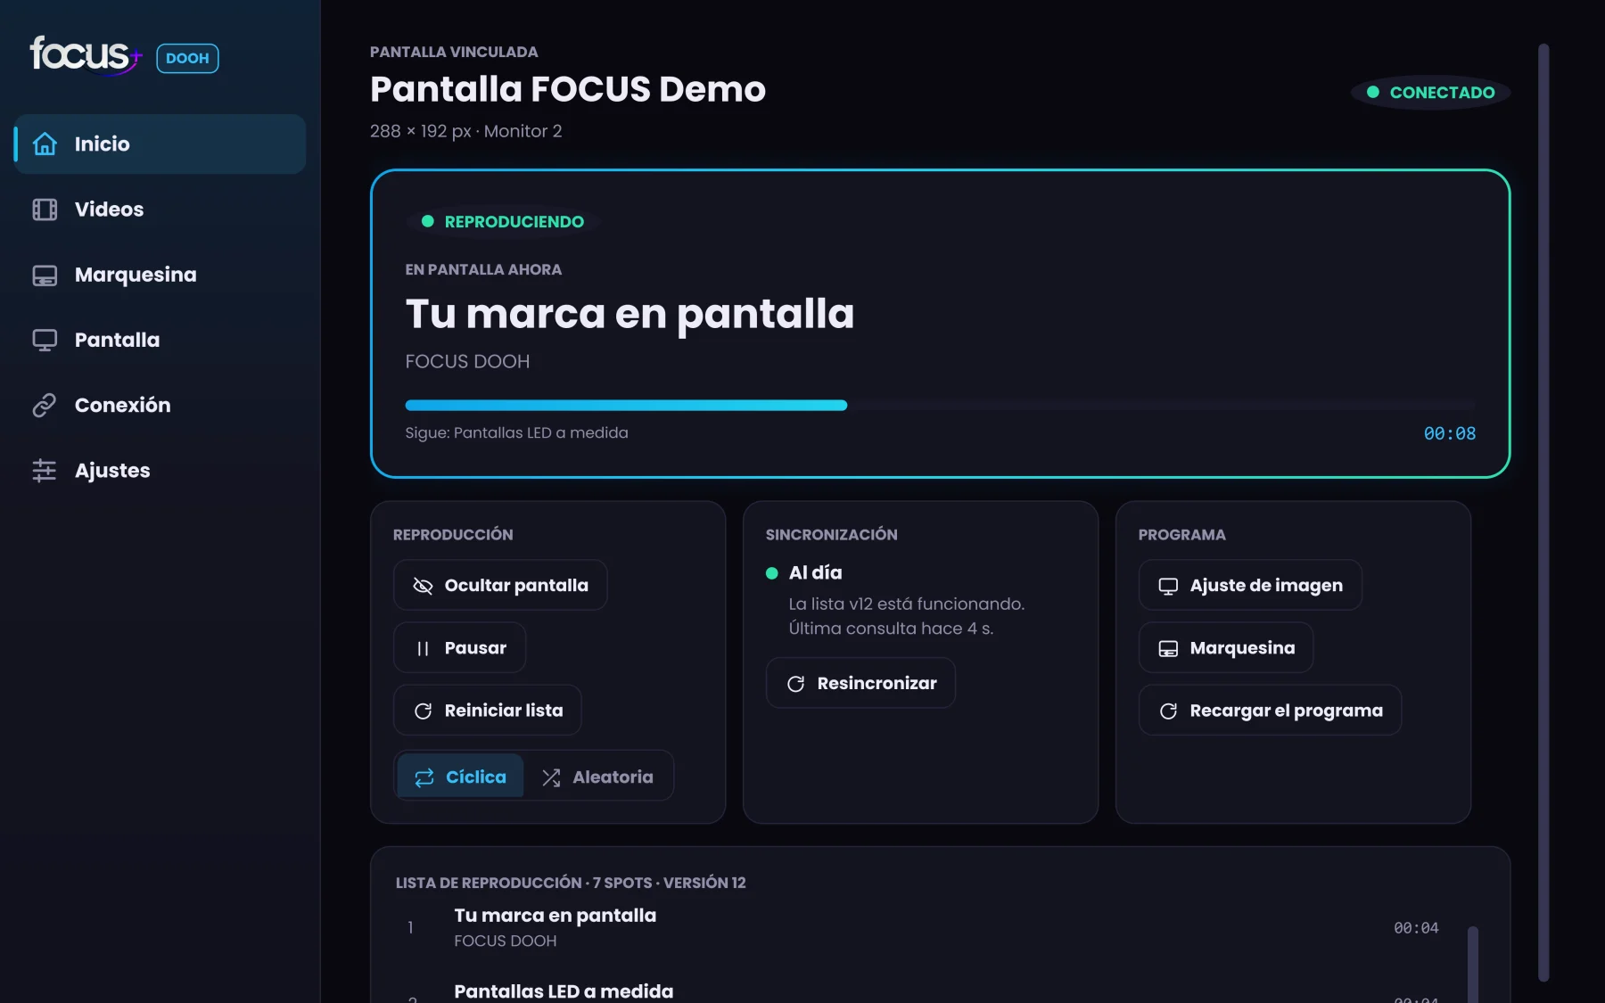Screen dimensions: 1605x1003
Task: Click 'Sigue: Pantallas LED a medida' text
Action: (x=516, y=432)
